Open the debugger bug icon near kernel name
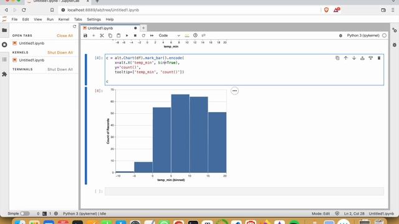The width and height of the screenshot is (399, 224). [x=340, y=36]
